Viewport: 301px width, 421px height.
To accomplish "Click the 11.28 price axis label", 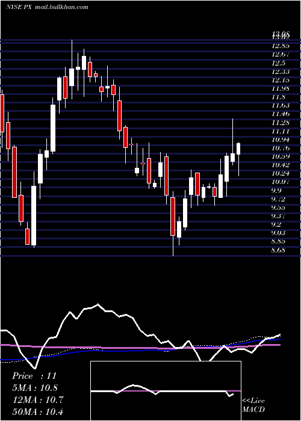I will point(281,123).
